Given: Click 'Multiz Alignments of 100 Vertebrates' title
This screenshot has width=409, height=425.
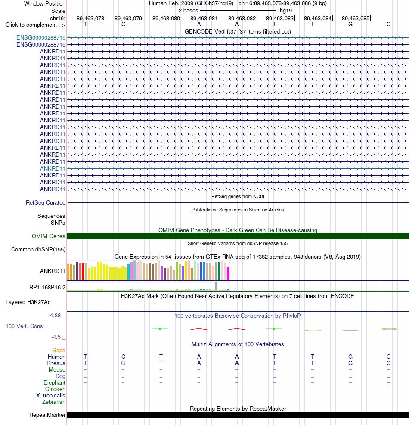Looking at the screenshot, I should [x=238, y=344].
